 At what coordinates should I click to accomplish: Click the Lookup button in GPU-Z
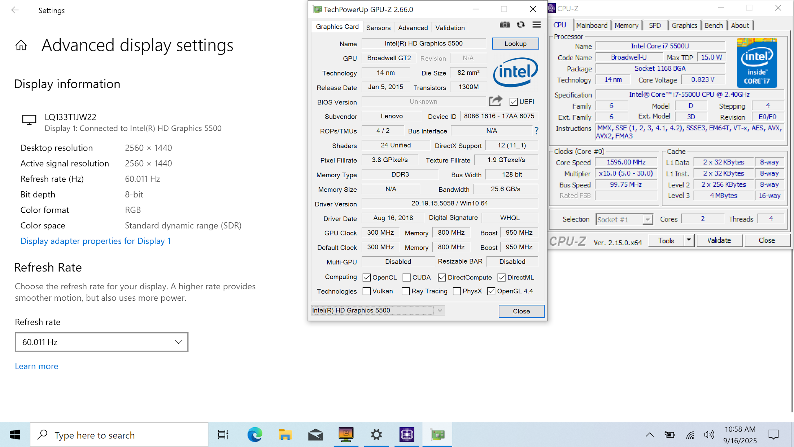coord(515,43)
